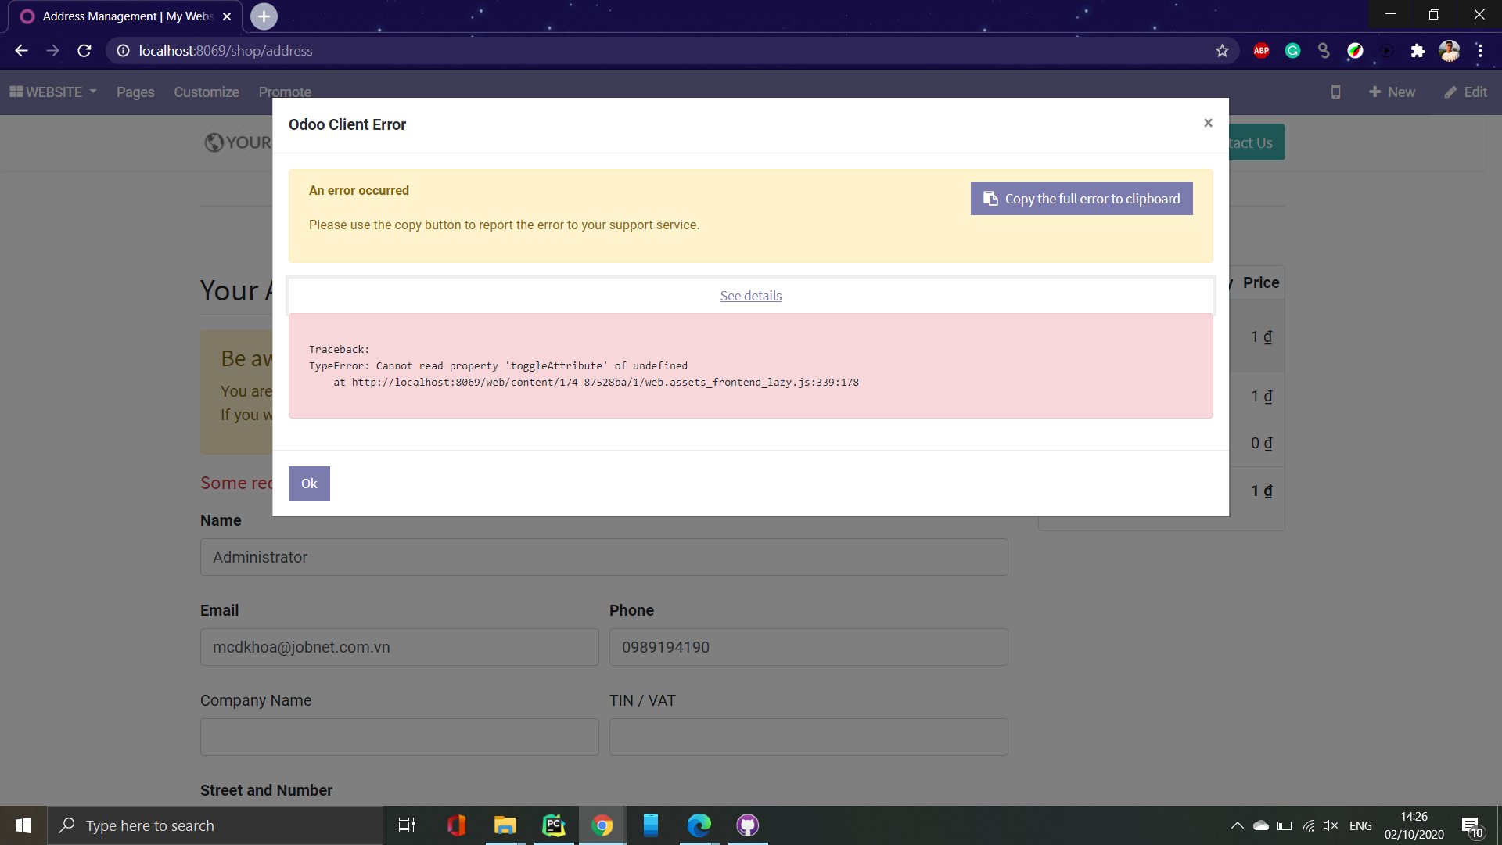Open Task View on the taskbar
Image resolution: width=1502 pixels, height=845 pixels.
pyautogui.click(x=407, y=825)
